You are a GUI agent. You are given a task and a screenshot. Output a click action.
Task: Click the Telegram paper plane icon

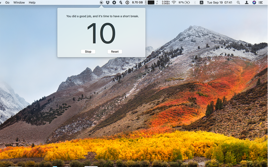point(114,3)
